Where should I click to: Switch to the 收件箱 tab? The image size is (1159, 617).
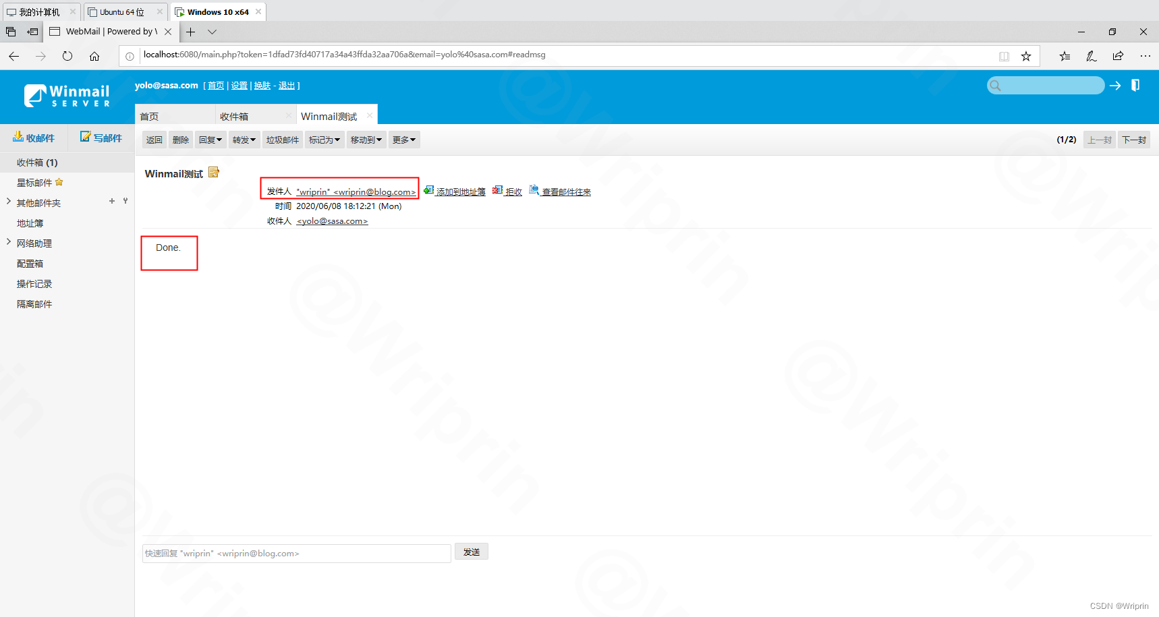coord(235,115)
